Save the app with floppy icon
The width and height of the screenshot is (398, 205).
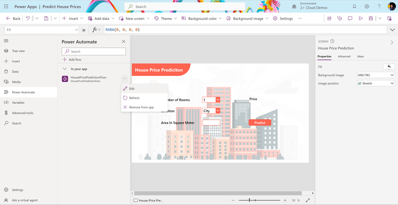(x=371, y=19)
